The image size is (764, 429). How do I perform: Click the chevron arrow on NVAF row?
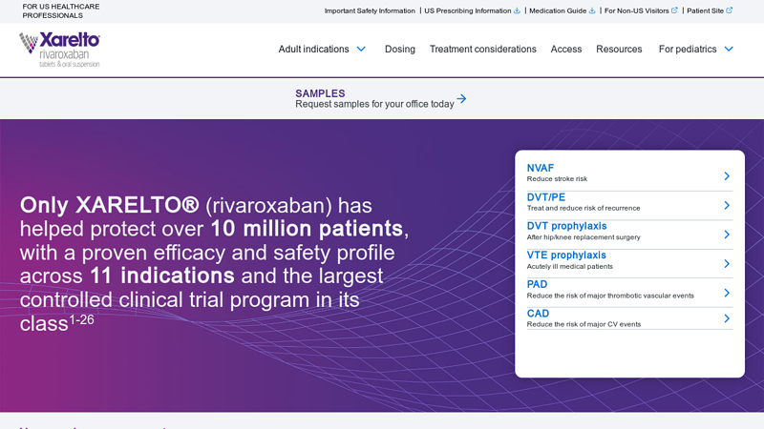point(727,176)
